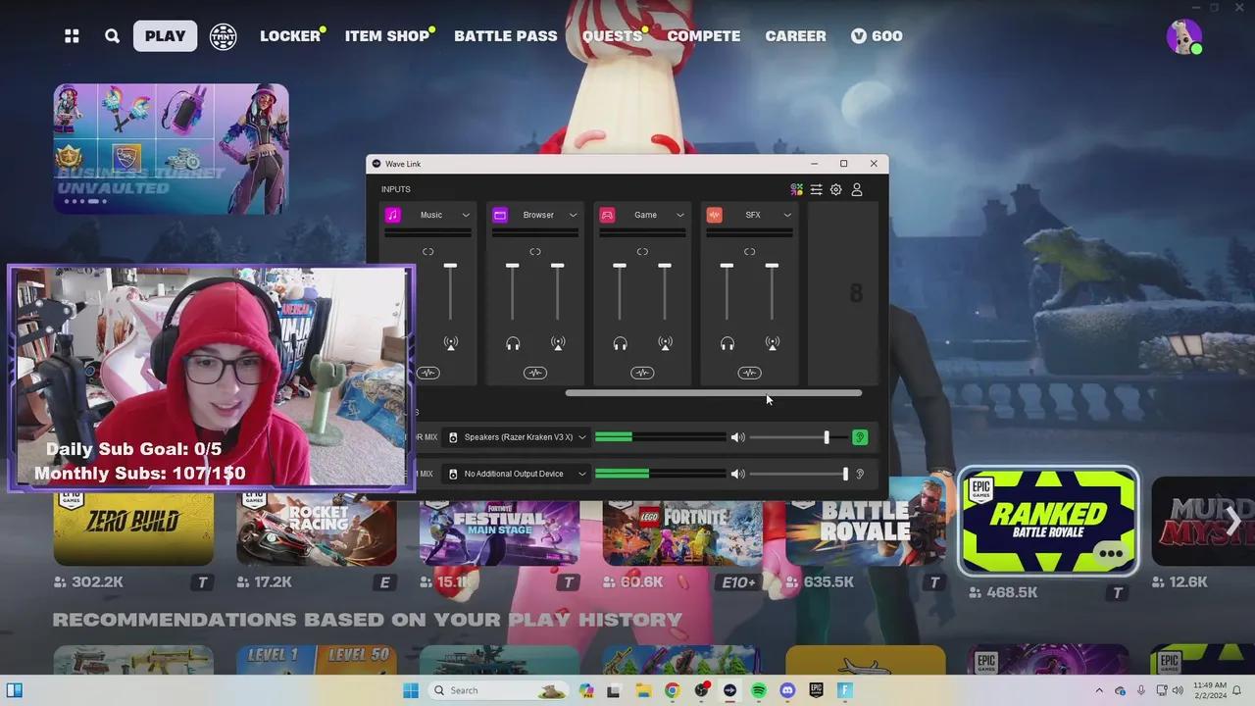Click next arrow on game mode carousel
This screenshot has width=1255, height=706.
(x=1232, y=521)
